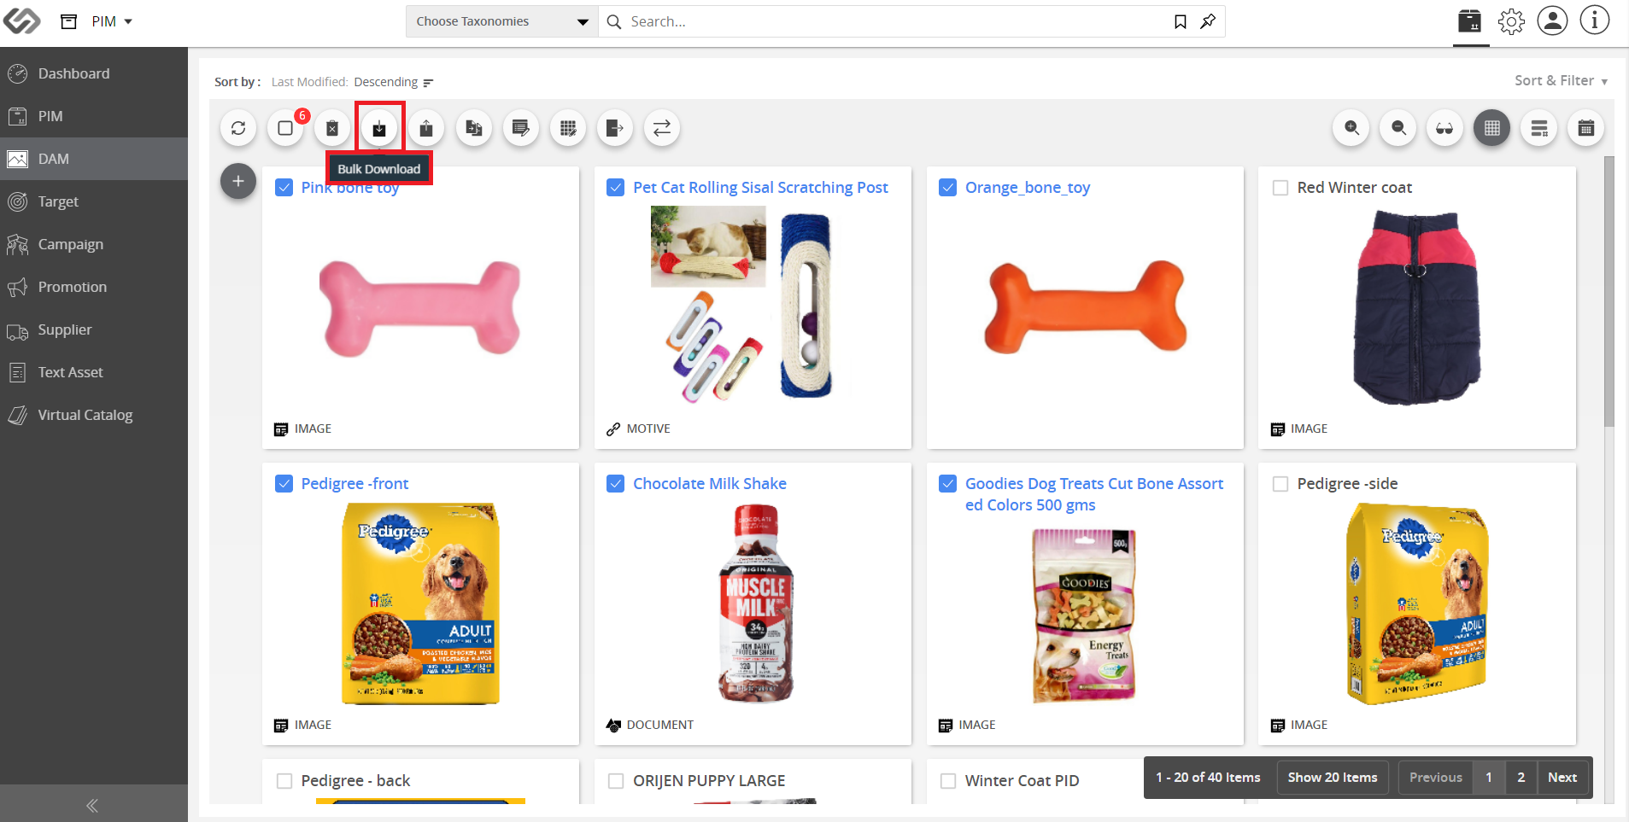Expand the Sort & Filter panel

click(x=1561, y=80)
